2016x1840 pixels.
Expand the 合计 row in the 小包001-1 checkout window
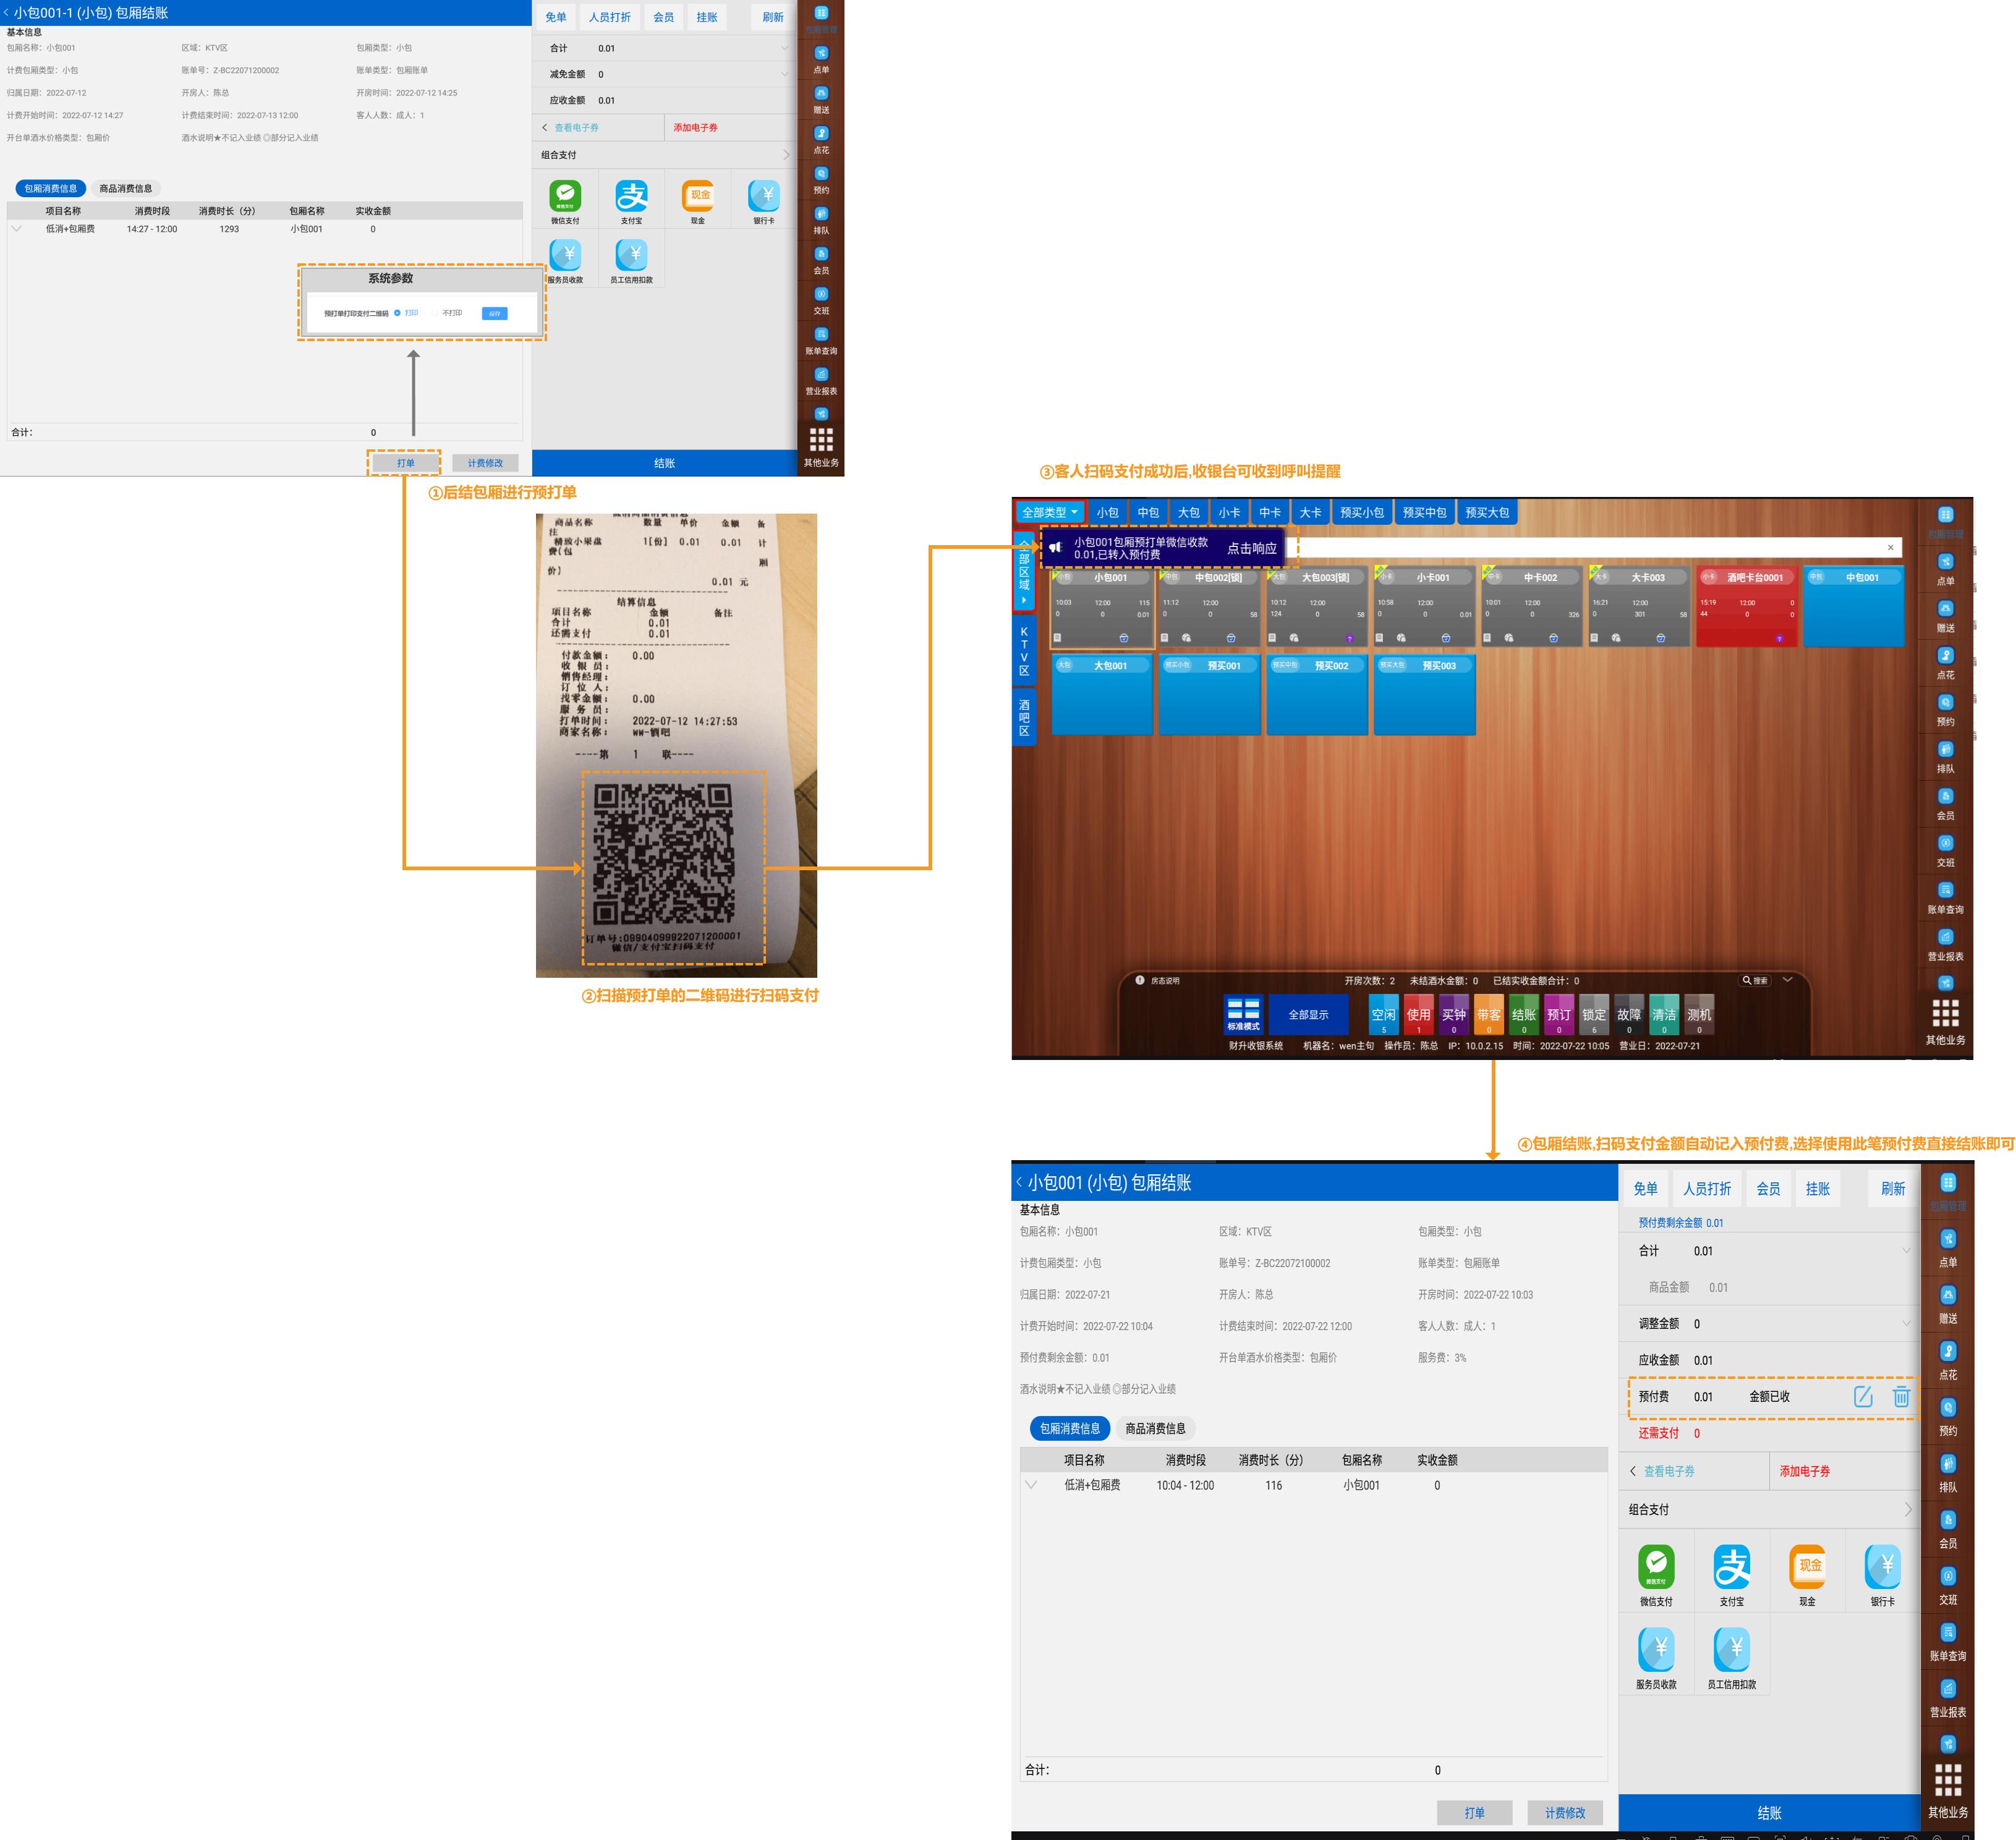(784, 48)
